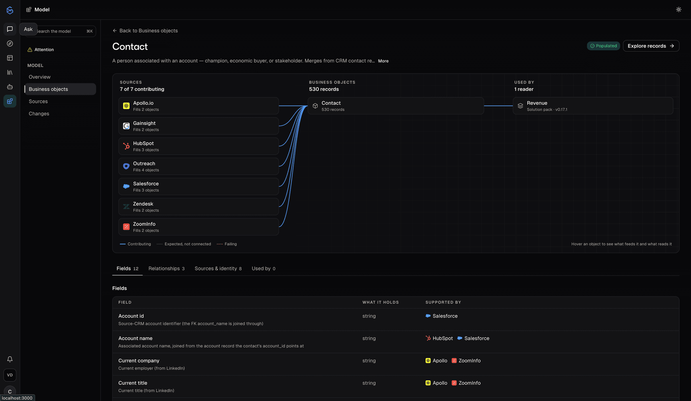Click HubSpot chip in Account name row
Screen dimensions: 691x401
439,339
